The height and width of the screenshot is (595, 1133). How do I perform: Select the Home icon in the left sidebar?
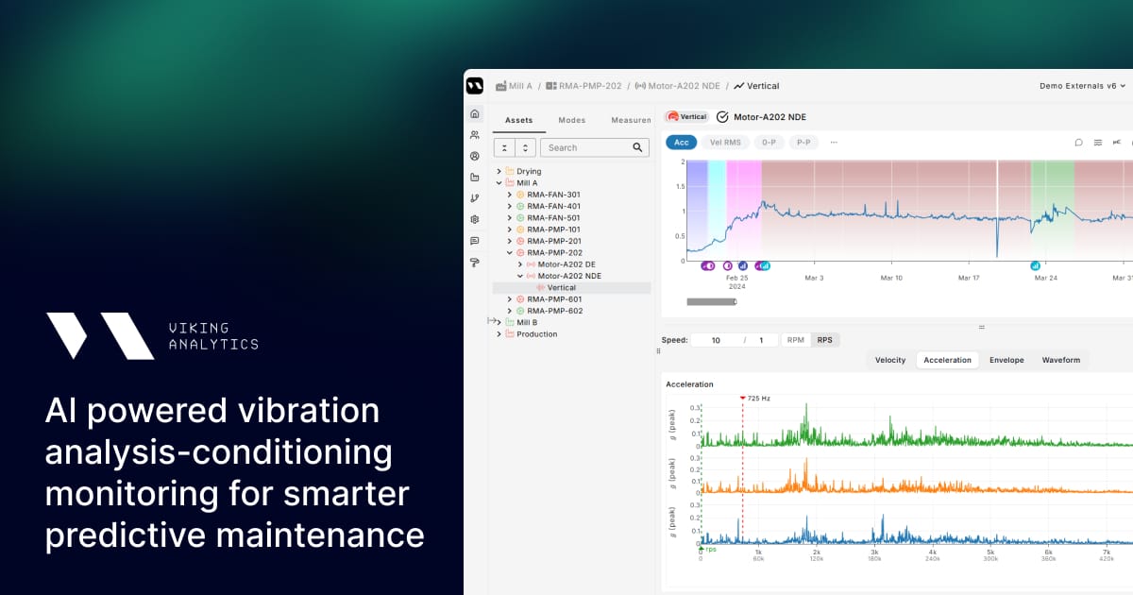[474, 113]
